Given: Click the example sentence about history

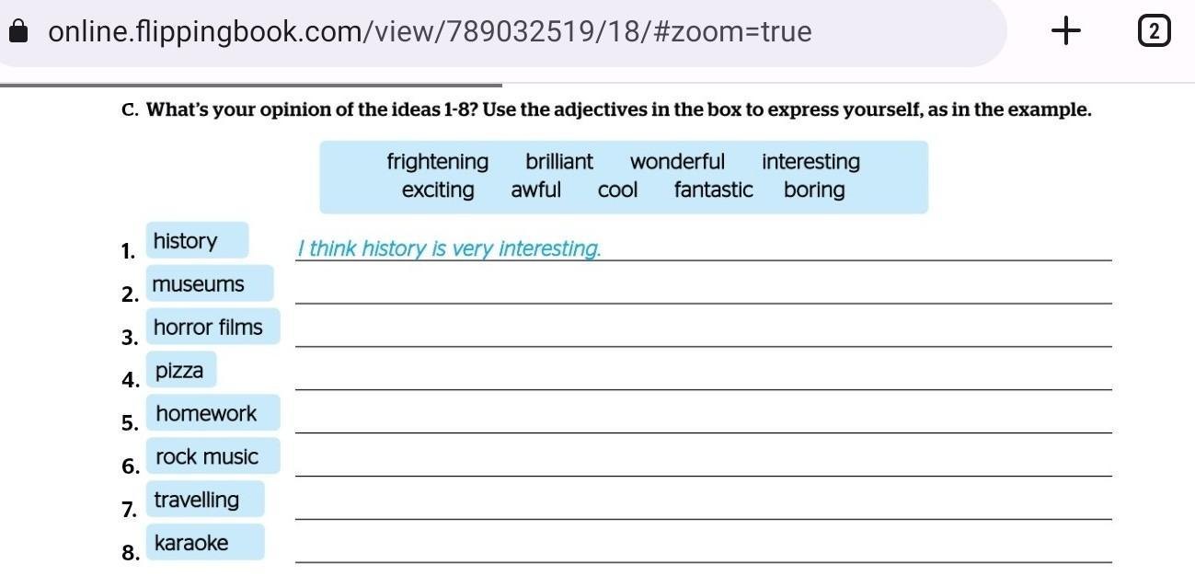Looking at the screenshot, I should coord(449,249).
